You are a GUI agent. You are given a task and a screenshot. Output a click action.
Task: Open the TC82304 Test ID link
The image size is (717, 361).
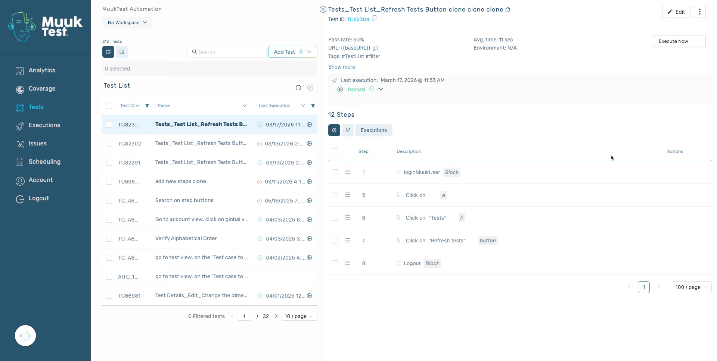pyautogui.click(x=358, y=19)
